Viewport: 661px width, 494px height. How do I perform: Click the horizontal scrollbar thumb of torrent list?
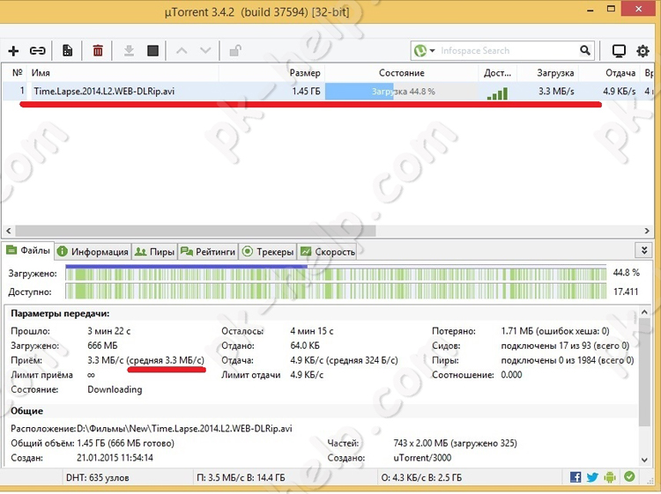click(x=196, y=231)
